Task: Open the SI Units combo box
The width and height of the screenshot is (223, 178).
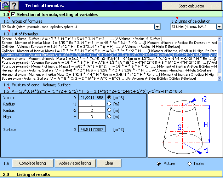Action: click(196, 27)
